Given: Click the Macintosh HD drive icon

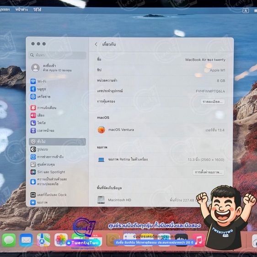Looking at the screenshot, I should click(101, 200).
